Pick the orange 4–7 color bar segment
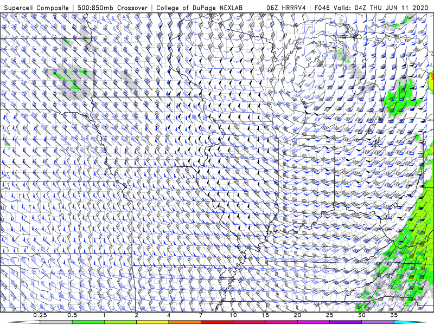Viewport: 434px width, 325px height. [184, 322]
